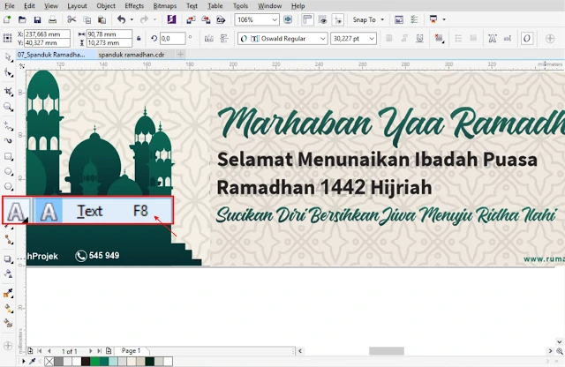Select the Freehand tool
This screenshot has height=367, width=565.
point(8,125)
